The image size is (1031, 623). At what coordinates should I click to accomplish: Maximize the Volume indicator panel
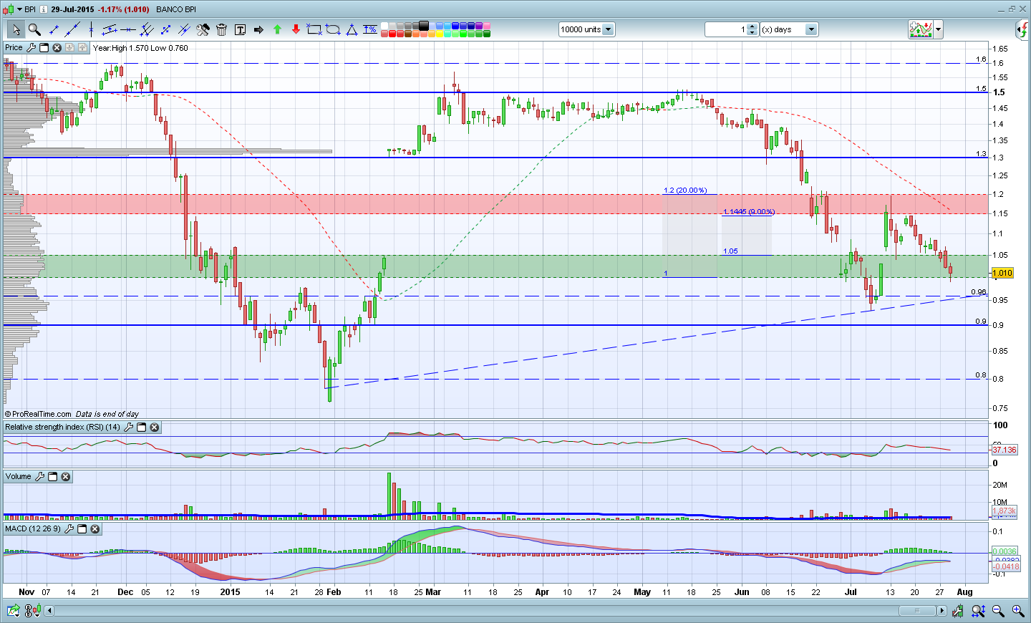[x=52, y=477]
